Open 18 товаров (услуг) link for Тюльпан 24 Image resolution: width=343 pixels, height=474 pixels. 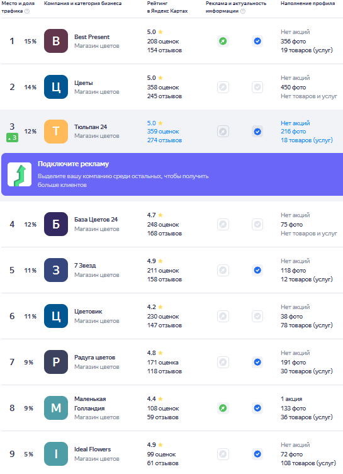306,140
